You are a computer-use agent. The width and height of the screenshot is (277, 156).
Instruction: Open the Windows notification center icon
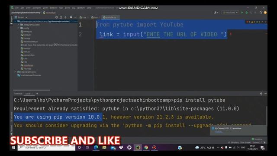point(263,147)
